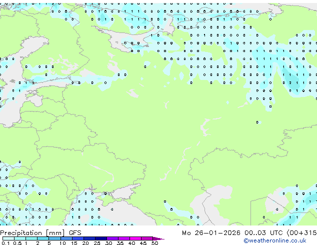Image resolution: width=317 pixels, height=245 pixels.
Task: Click the 'Precipitation [mm]' legend title
Action: 32,233
